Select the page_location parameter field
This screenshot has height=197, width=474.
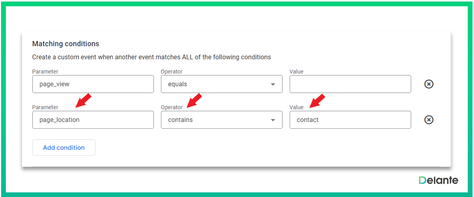93,120
